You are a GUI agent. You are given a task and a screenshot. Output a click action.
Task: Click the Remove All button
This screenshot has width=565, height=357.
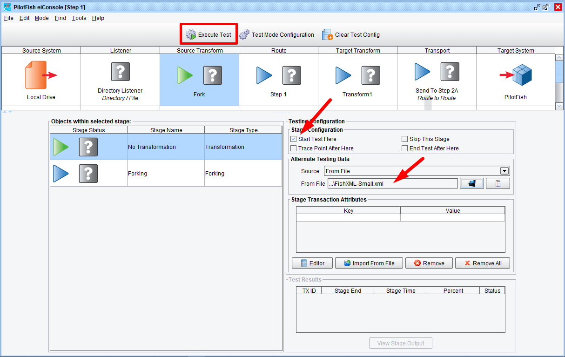pos(482,263)
